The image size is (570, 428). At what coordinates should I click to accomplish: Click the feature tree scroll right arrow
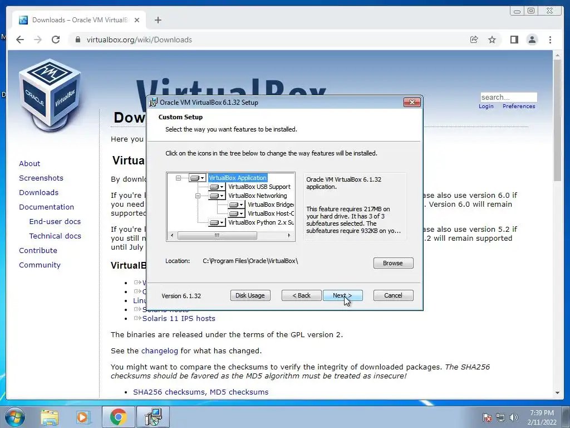[289, 236]
